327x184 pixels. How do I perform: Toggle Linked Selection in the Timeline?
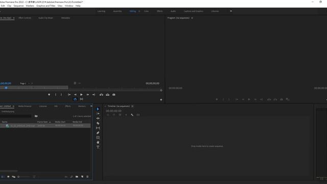120,115
